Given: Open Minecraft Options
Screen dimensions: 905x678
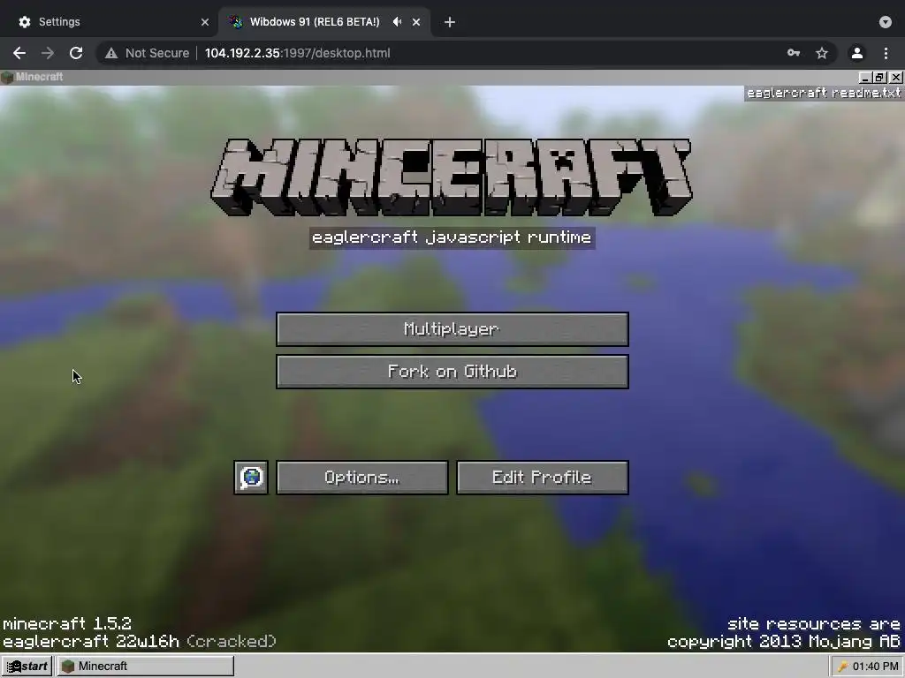Looking at the screenshot, I should coord(361,478).
